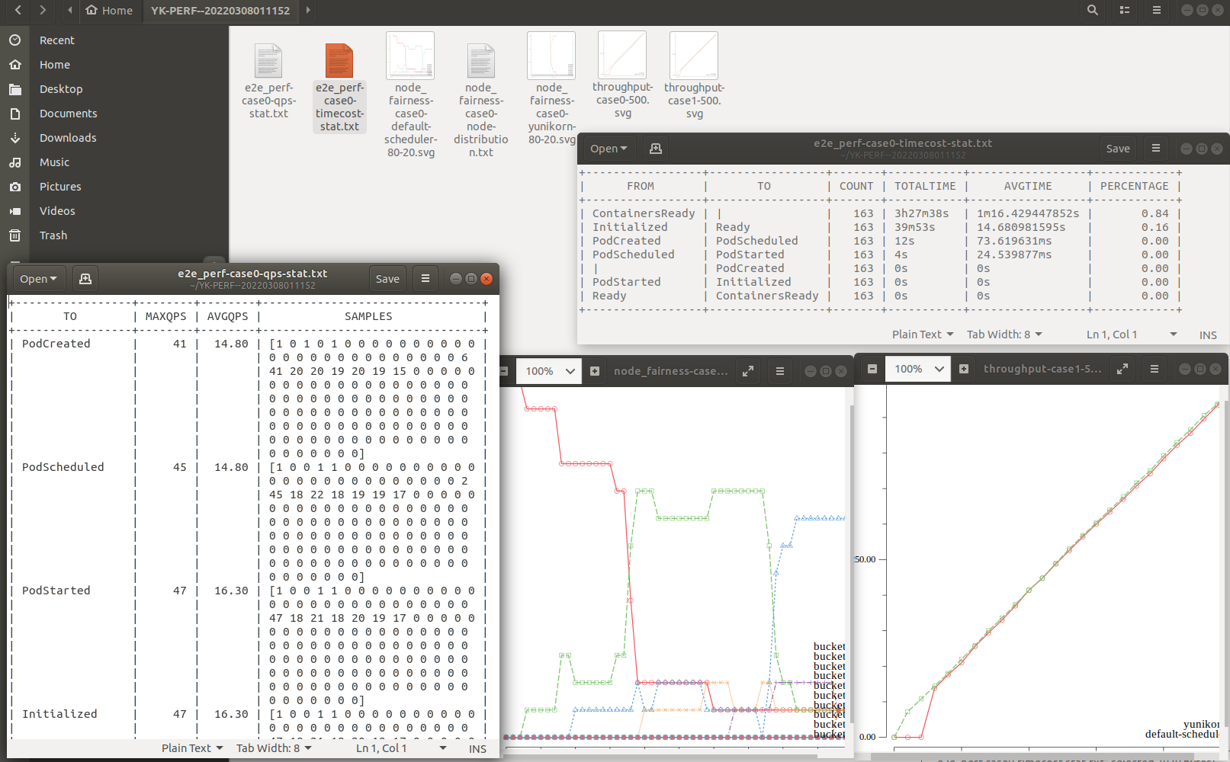Create new document in timecost-stat editor
Image resolution: width=1230 pixels, height=762 pixels.
coord(655,149)
